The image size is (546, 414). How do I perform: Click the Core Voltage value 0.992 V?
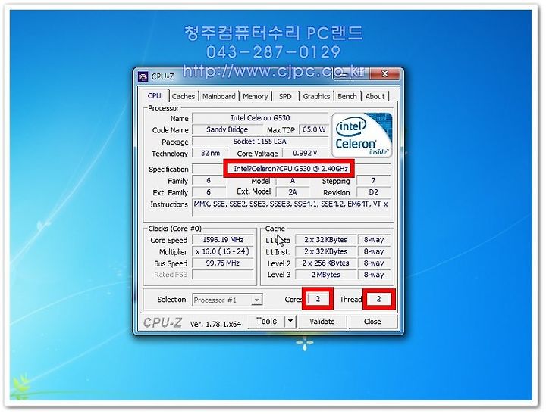[305, 154]
